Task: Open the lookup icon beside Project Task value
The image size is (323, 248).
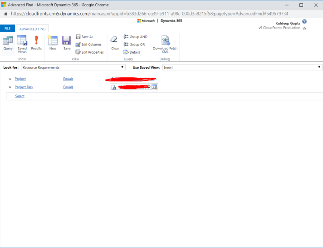Action: point(154,87)
